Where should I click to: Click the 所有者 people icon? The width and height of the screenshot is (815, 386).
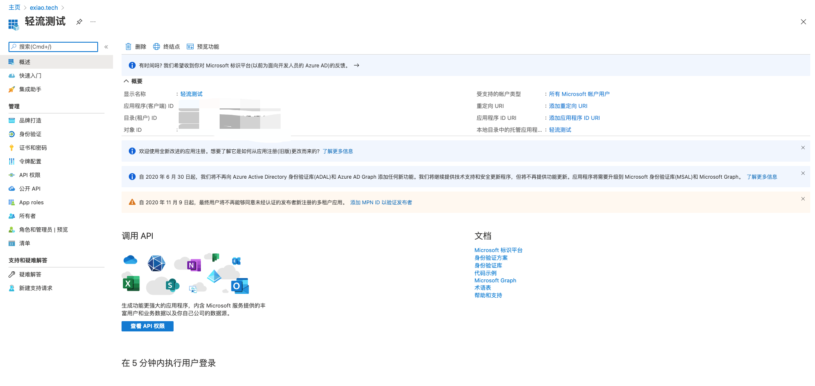click(12, 216)
